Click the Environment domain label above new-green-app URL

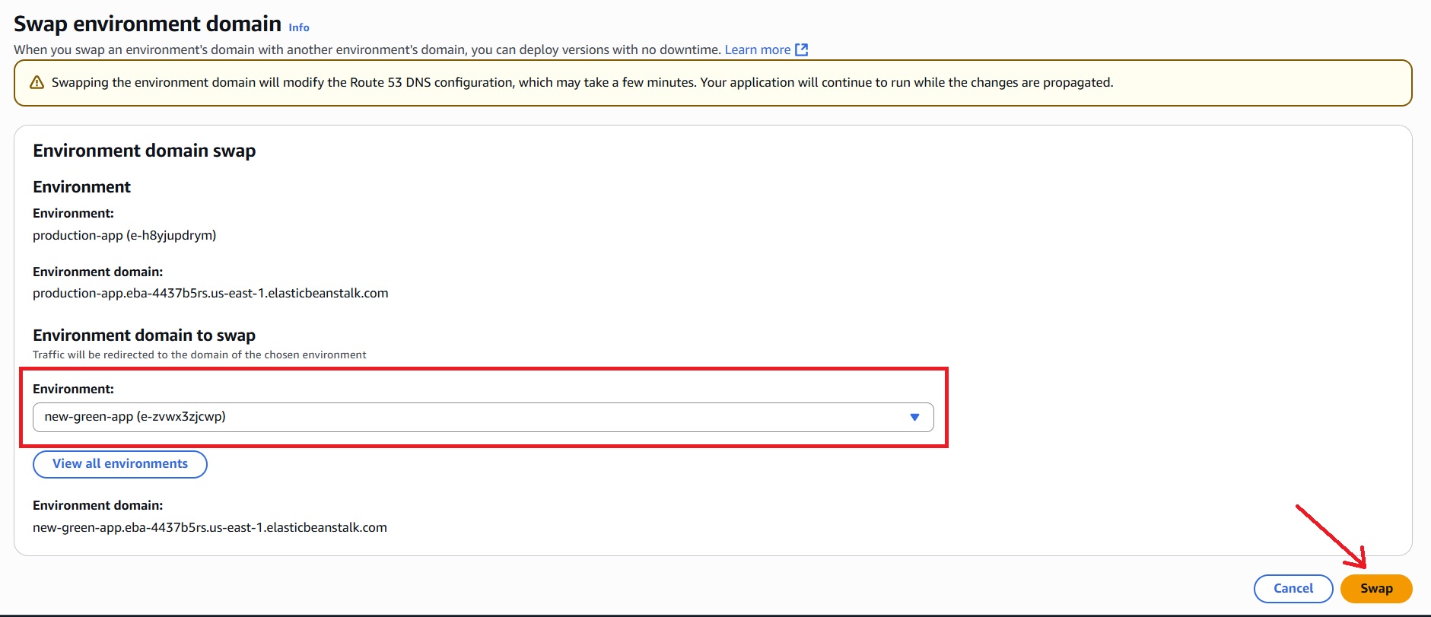pyautogui.click(x=97, y=505)
